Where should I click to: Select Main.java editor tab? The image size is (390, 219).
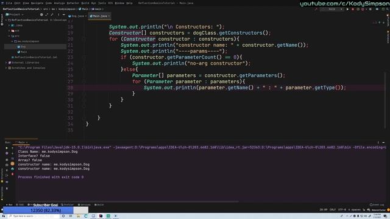[99, 16]
